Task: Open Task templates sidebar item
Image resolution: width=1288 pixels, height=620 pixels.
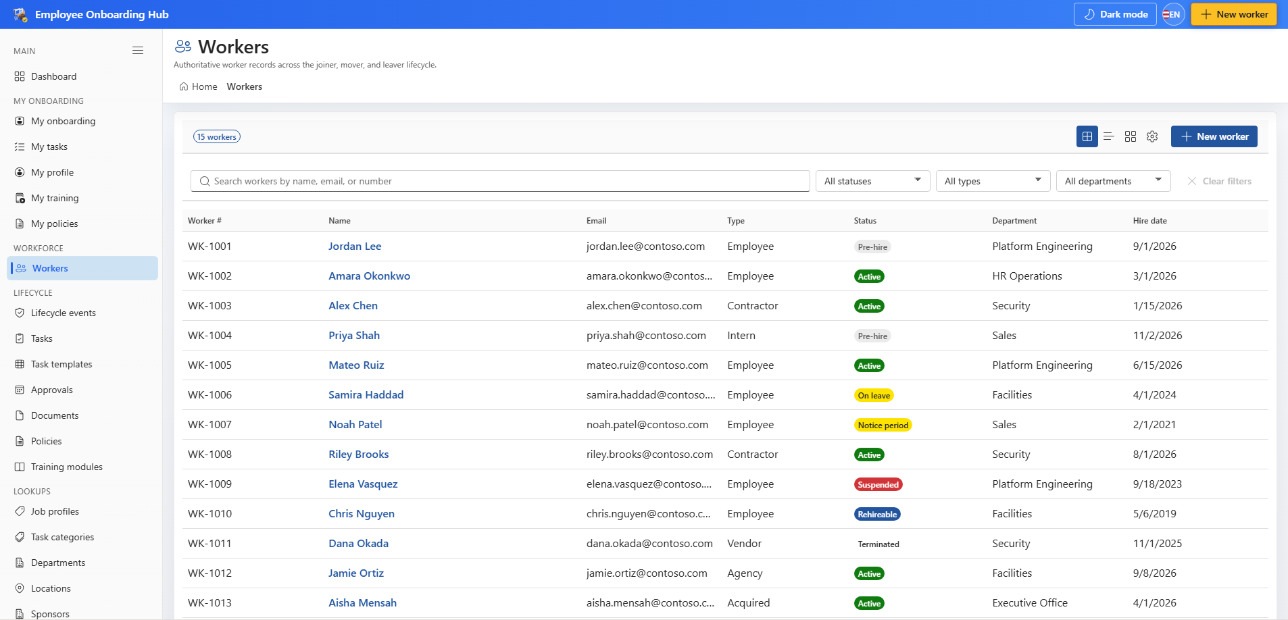Action: (82, 364)
